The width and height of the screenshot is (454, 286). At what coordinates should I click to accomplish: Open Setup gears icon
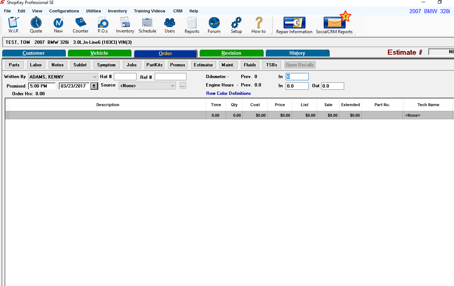tap(236, 25)
